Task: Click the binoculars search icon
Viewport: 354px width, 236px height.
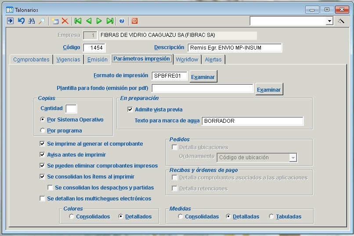Action: pyautogui.click(x=31, y=21)
